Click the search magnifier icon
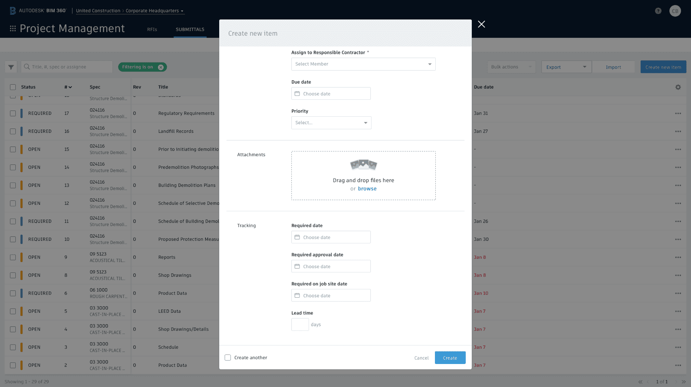This screenshot has height=387, width=691. [27, 67]
